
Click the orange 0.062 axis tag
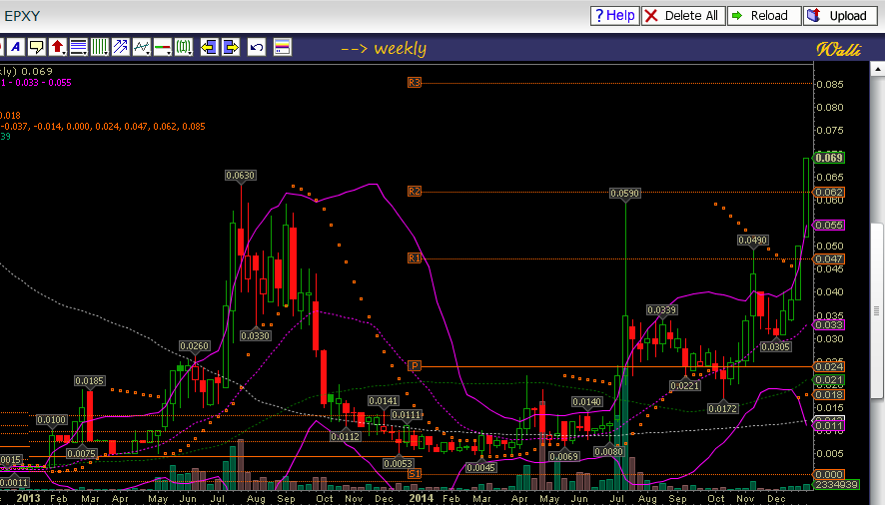click(x=828, y=193)
